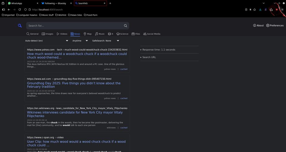Close the WhatsApp tab
Image resolution: width=286 pixels, height=152 pixels.
pos(37,3)
